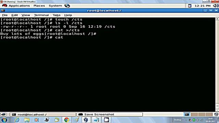Open the Paint palette icon on taskbar

click(x=77, y=120)
